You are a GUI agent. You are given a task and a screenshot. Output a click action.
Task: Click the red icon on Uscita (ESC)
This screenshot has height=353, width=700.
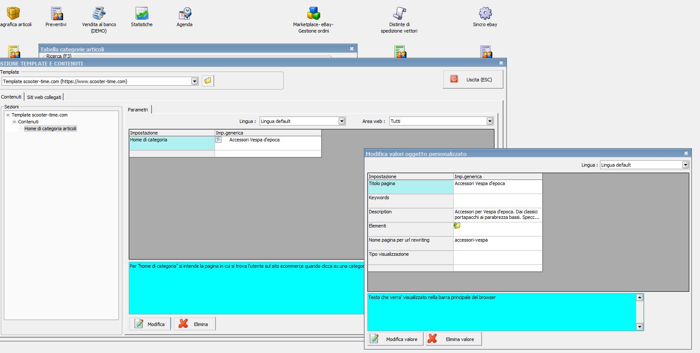(x=454, y=79)
